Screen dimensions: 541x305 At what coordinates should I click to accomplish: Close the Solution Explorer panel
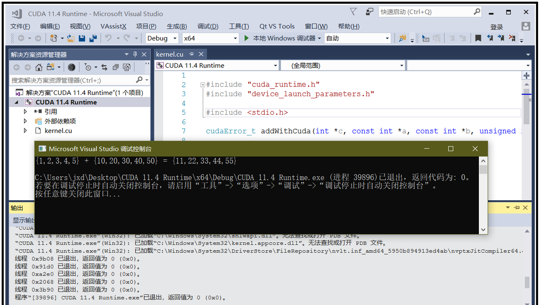tap(144, 54)
